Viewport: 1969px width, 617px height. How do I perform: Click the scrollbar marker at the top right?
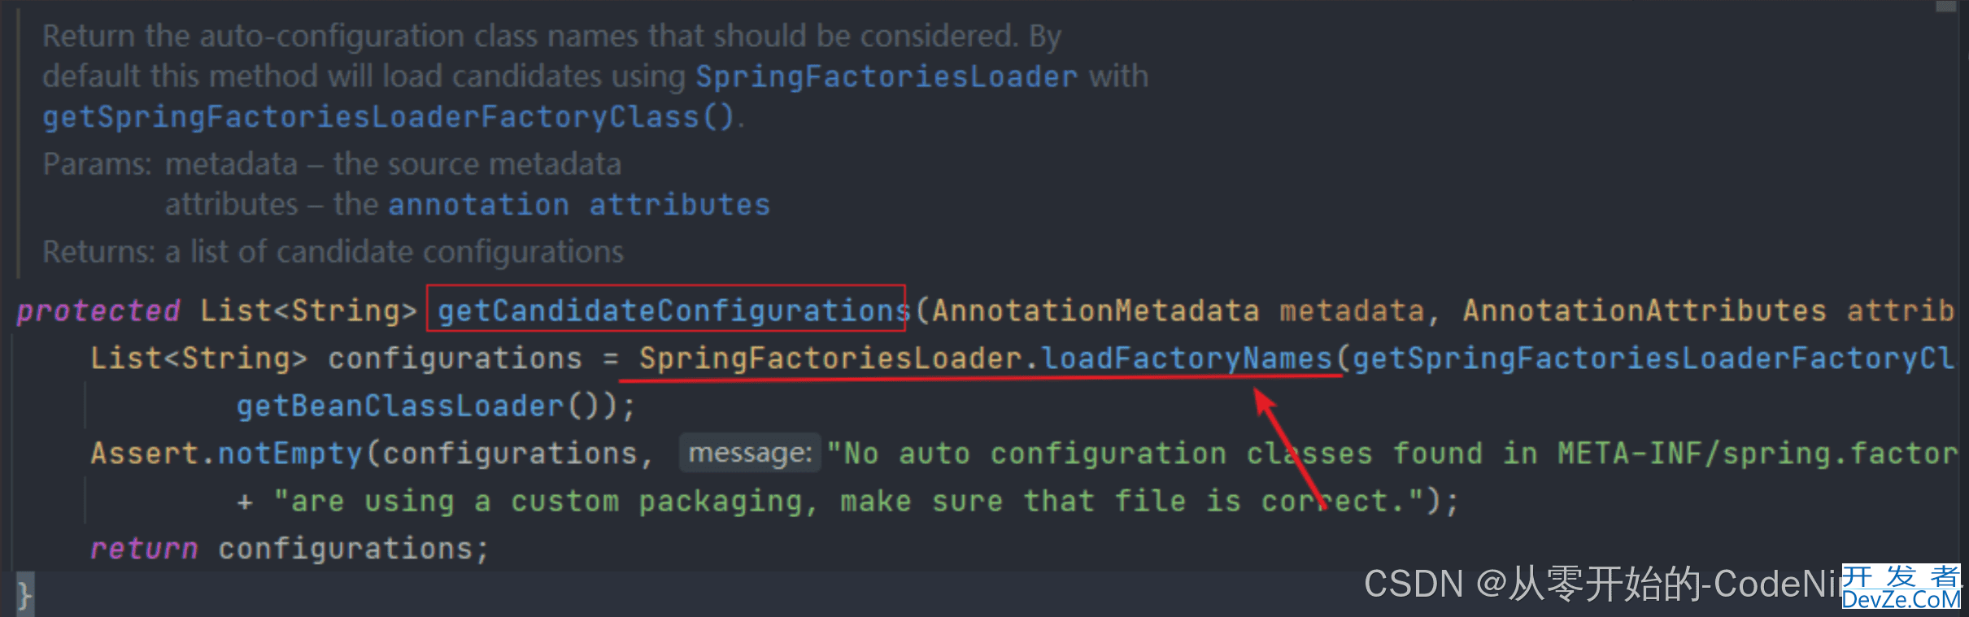[x=1945, y=7]
